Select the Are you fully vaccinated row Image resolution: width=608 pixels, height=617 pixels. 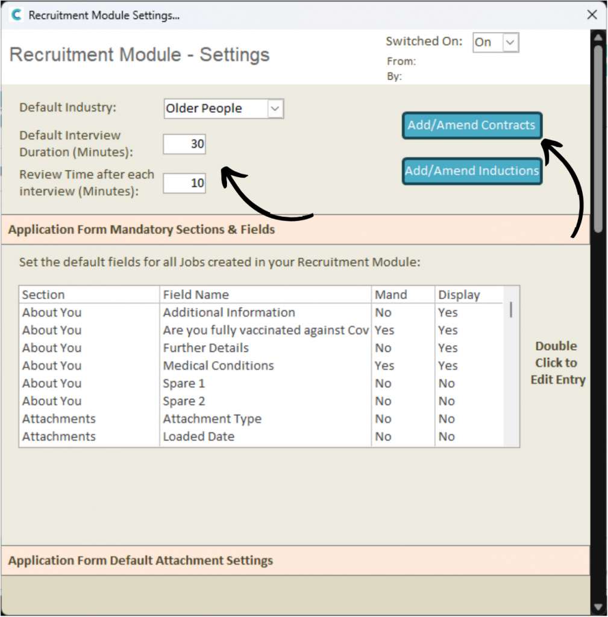pos(262,330)
